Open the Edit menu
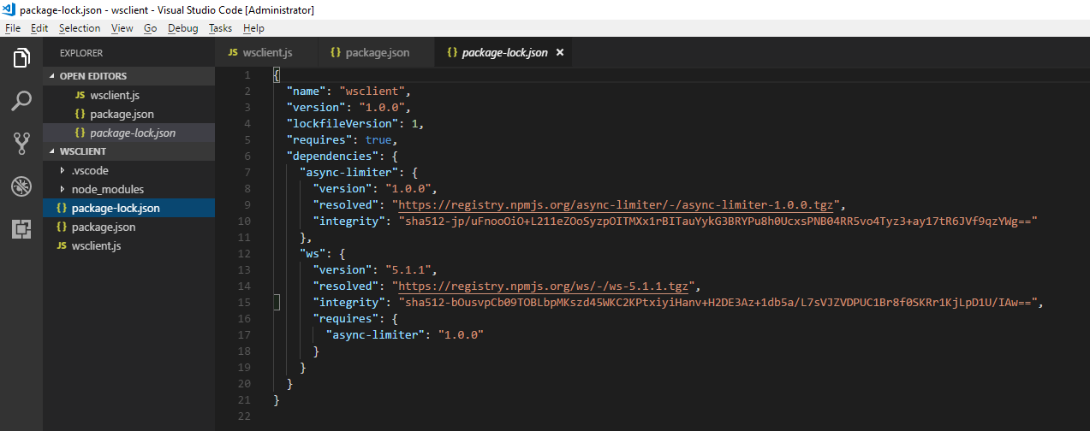The height and width of the screenshot is (431, 1090). (39, 28)
